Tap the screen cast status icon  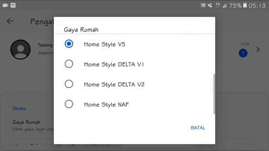tap(203, 5)
